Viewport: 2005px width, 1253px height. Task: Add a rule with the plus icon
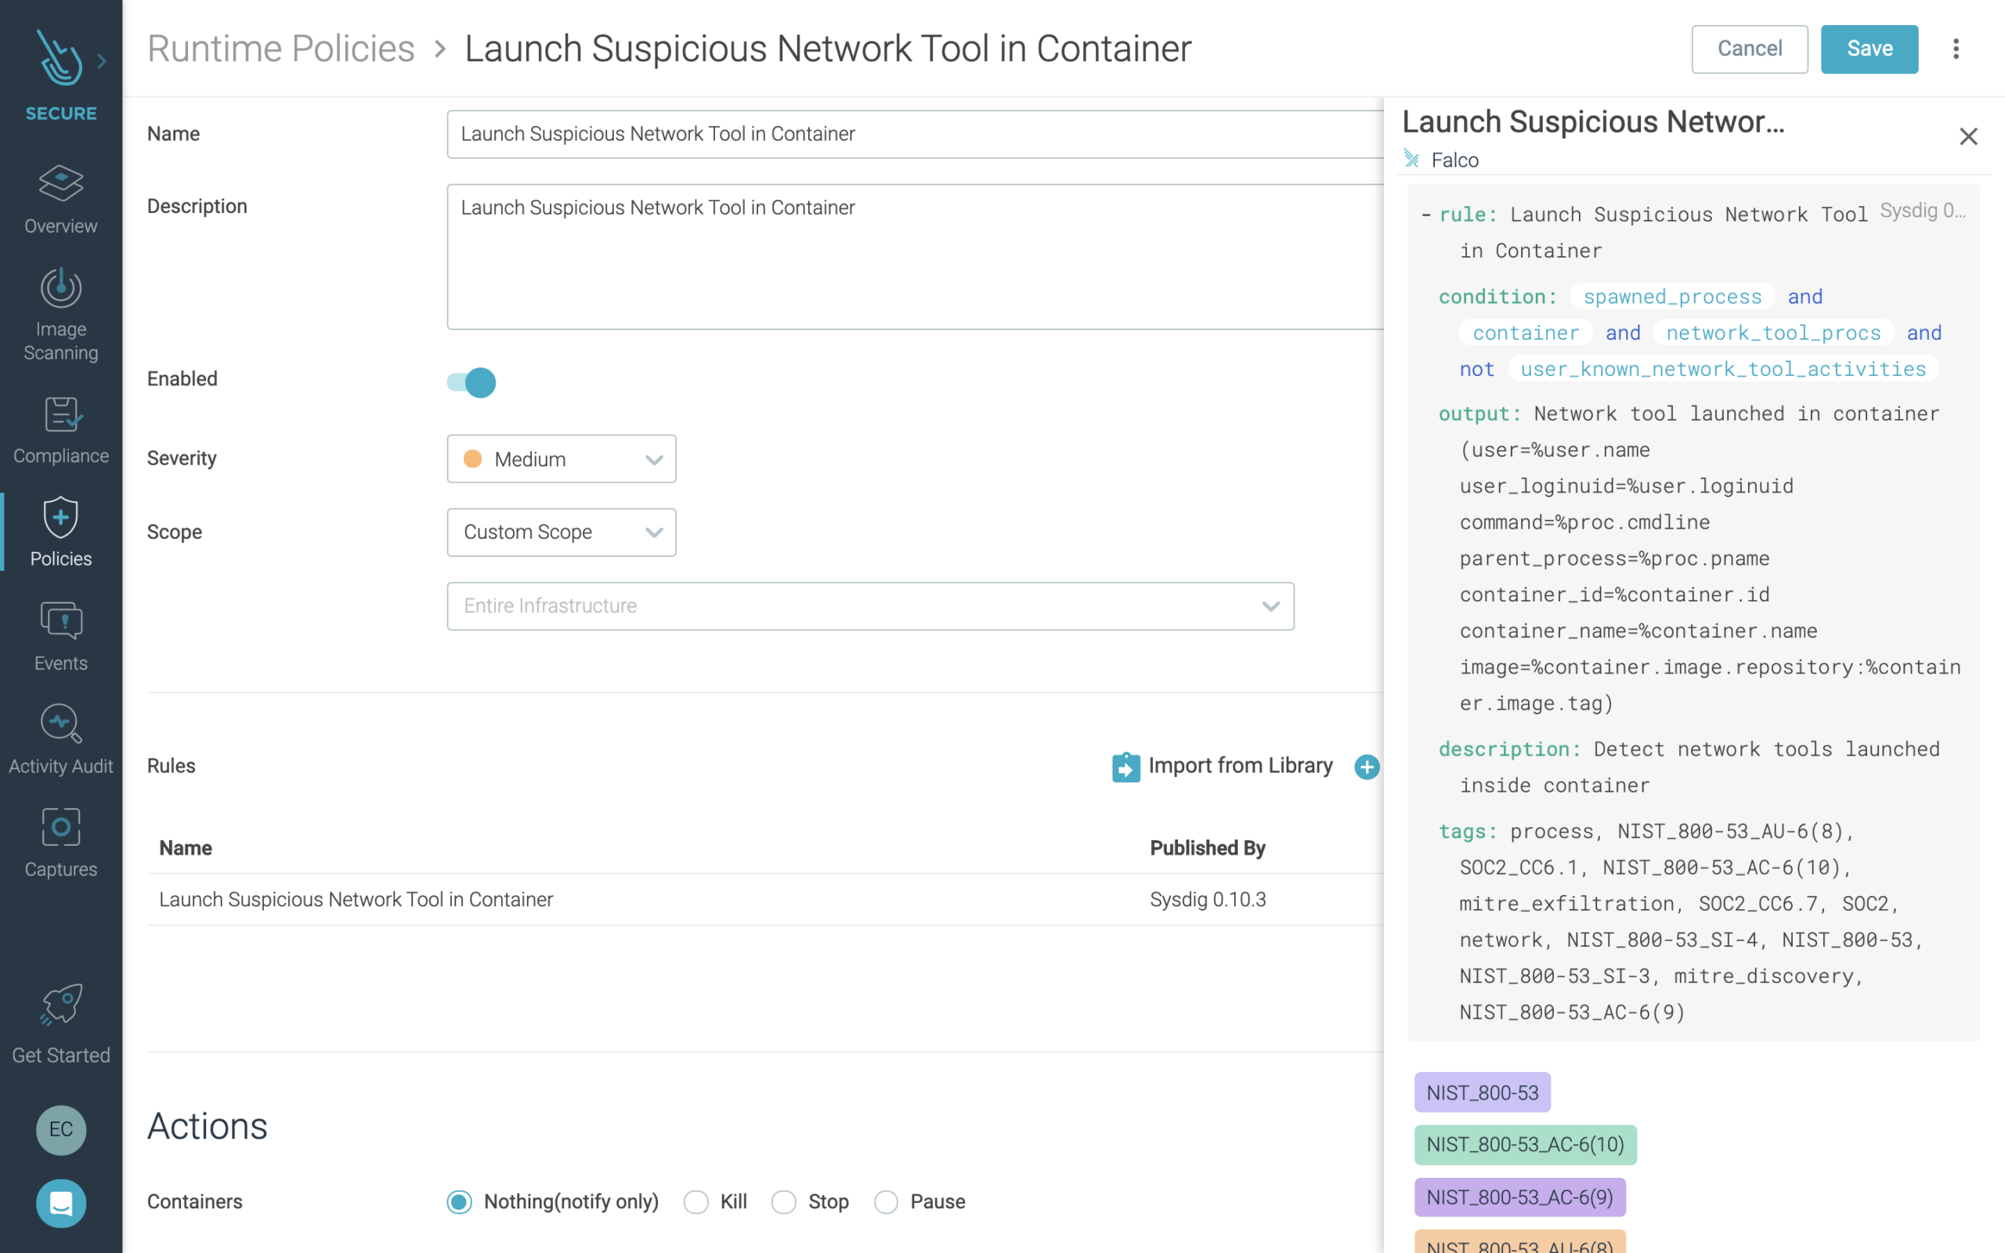[1366, 767]
